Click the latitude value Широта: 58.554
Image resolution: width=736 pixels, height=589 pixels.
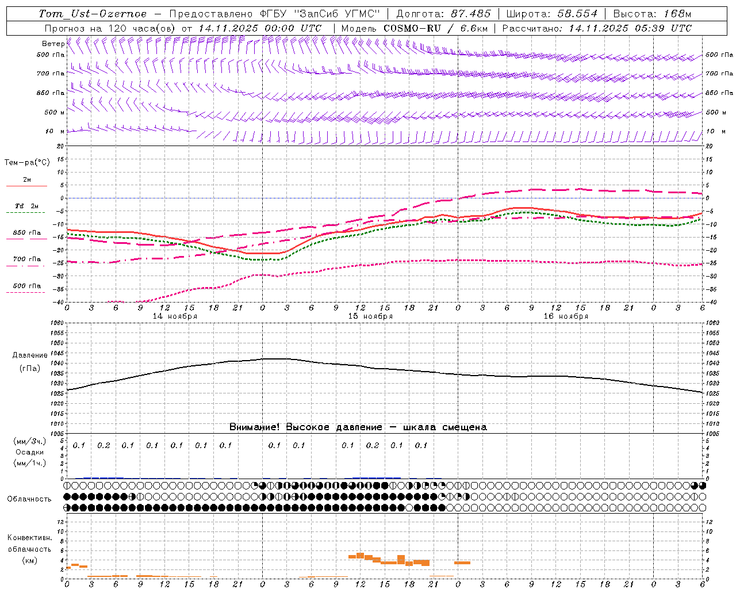[x=552, y=14]
